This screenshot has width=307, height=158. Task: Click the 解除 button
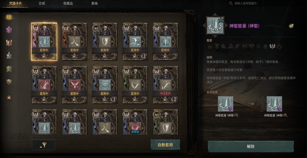(251, 147)
